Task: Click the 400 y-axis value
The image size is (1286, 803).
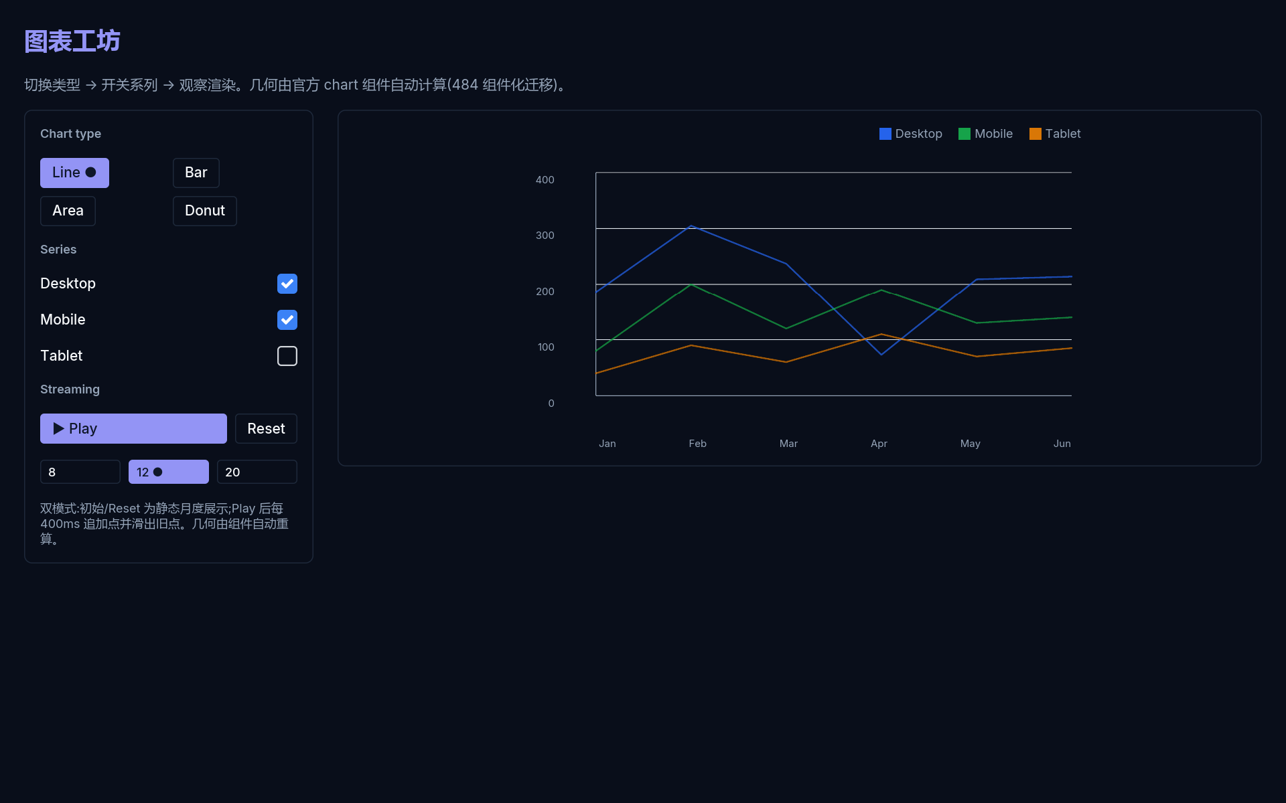Action: pyautogui.click(x=545, y=180)
